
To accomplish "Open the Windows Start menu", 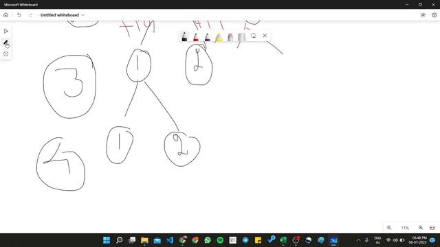I will (107, 240).
